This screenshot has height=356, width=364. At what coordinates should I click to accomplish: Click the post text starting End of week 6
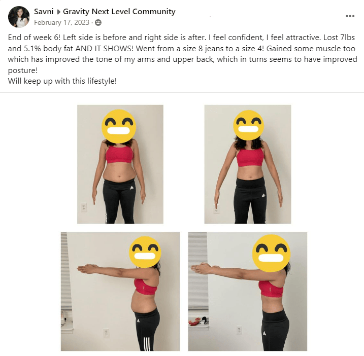pos(182,54)
